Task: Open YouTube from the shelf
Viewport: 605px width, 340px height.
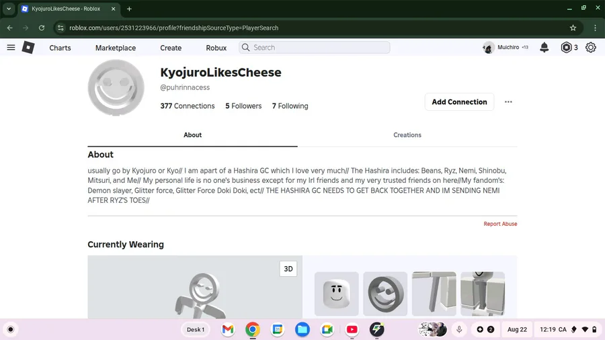Action: pos(352,329)
